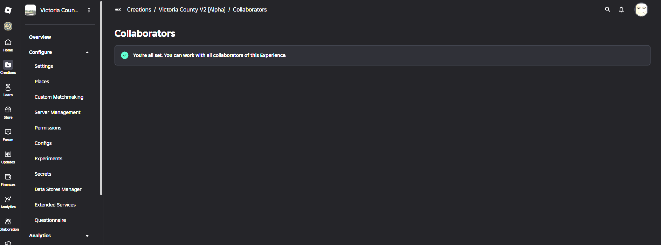Screen dimensions: 661x245
Task: Select Data Stores Manager menu item
Action: click(58, 189)
